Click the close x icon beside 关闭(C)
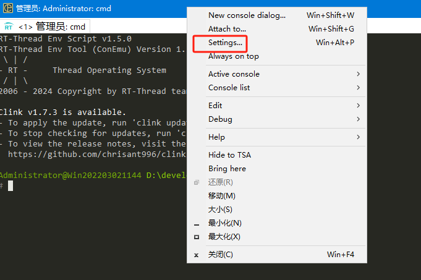 [196, 255]
